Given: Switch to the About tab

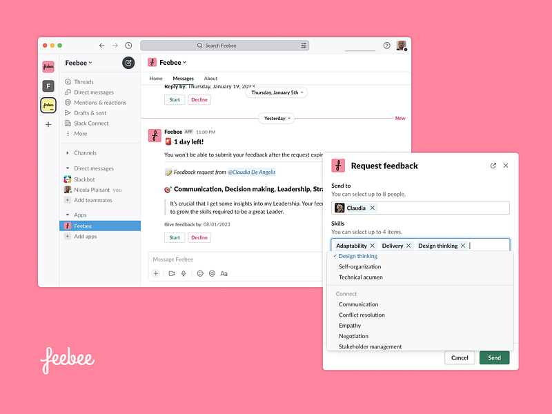Looking at the screenshot, I should (x=210, y=79).
